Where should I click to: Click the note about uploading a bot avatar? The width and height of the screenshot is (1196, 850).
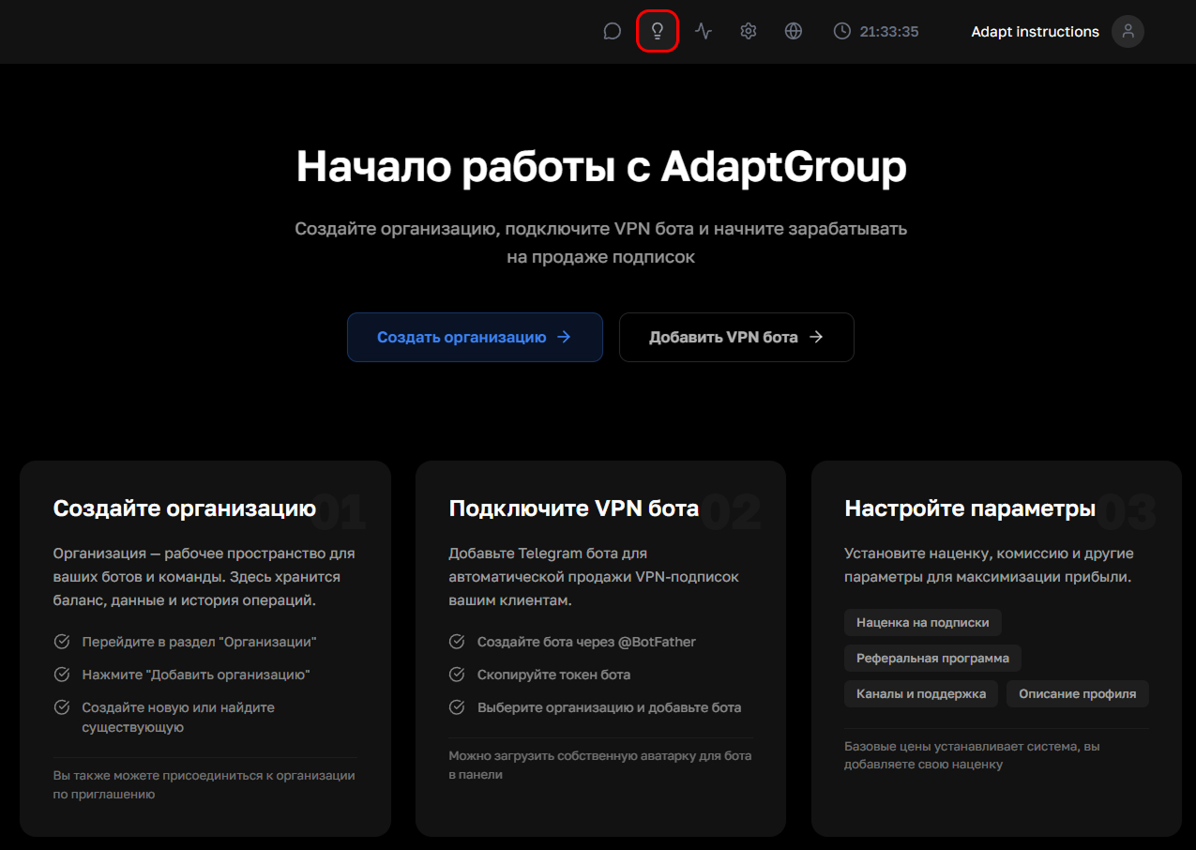[x=600, y=765]
